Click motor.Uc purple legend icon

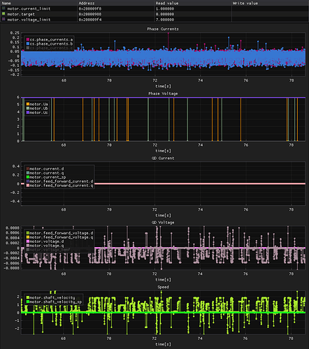click(x=28, y=112)
